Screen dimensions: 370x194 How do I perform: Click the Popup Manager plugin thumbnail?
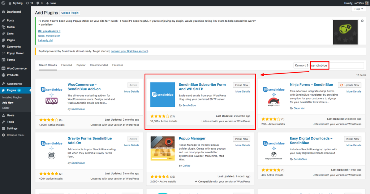[x=163, y=148]
